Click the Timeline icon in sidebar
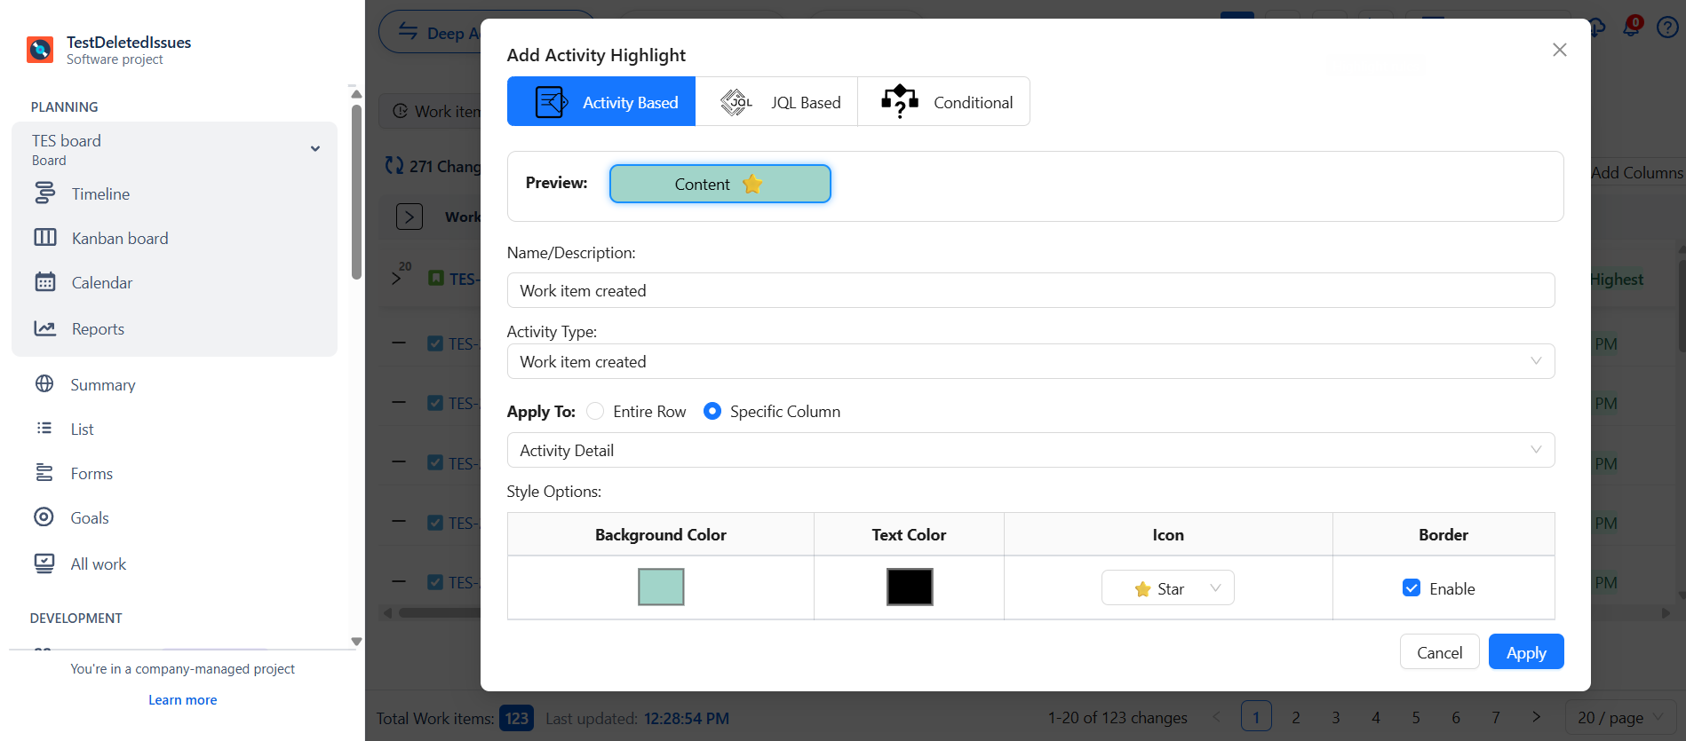The width and height of the screenshot is (1686, 741). [44, 193]
